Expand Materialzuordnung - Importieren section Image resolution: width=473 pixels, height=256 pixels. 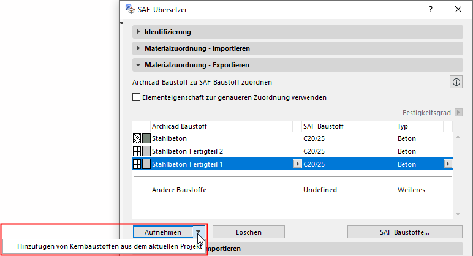pyautogui.click(x=139, y=48)
